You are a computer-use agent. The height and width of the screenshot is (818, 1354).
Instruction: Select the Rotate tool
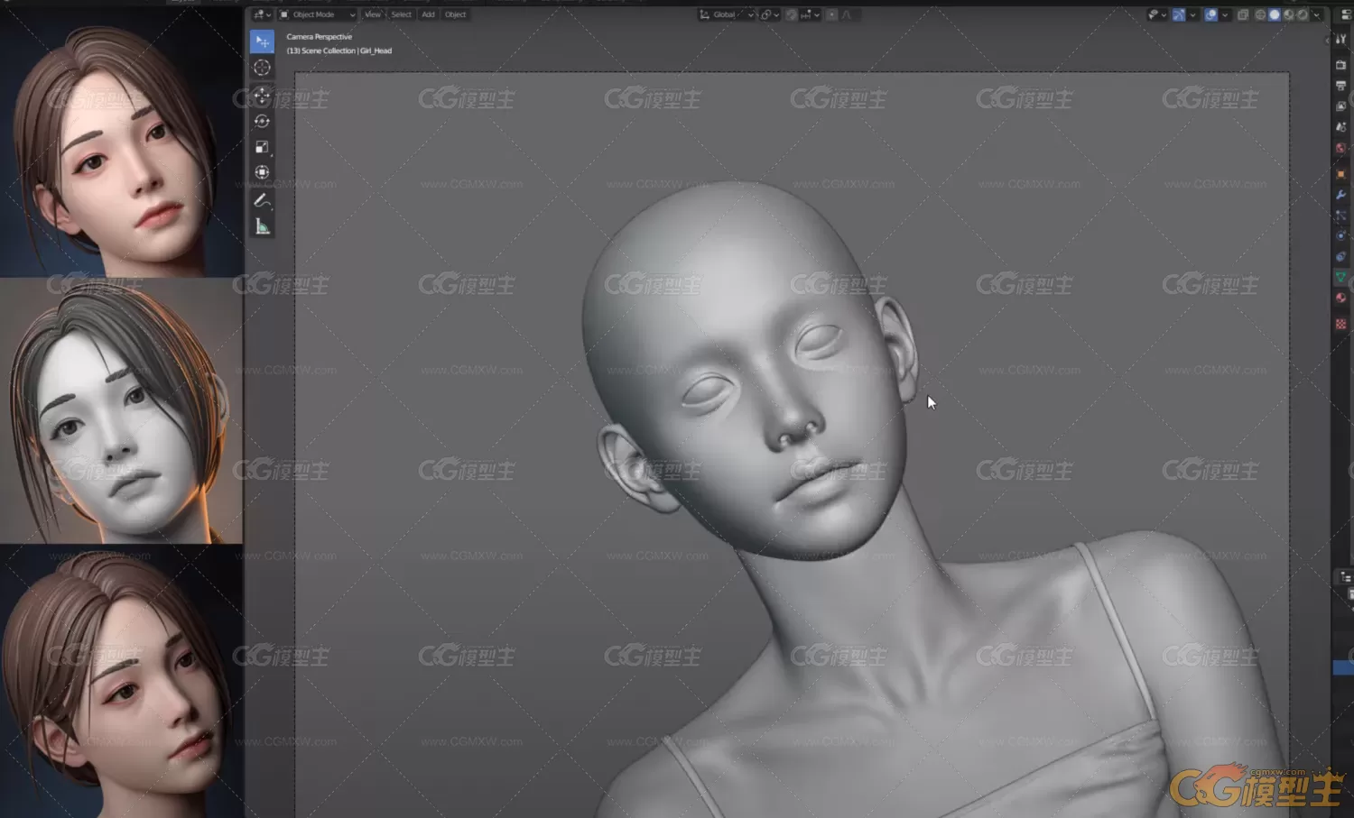tap(262, 121)
